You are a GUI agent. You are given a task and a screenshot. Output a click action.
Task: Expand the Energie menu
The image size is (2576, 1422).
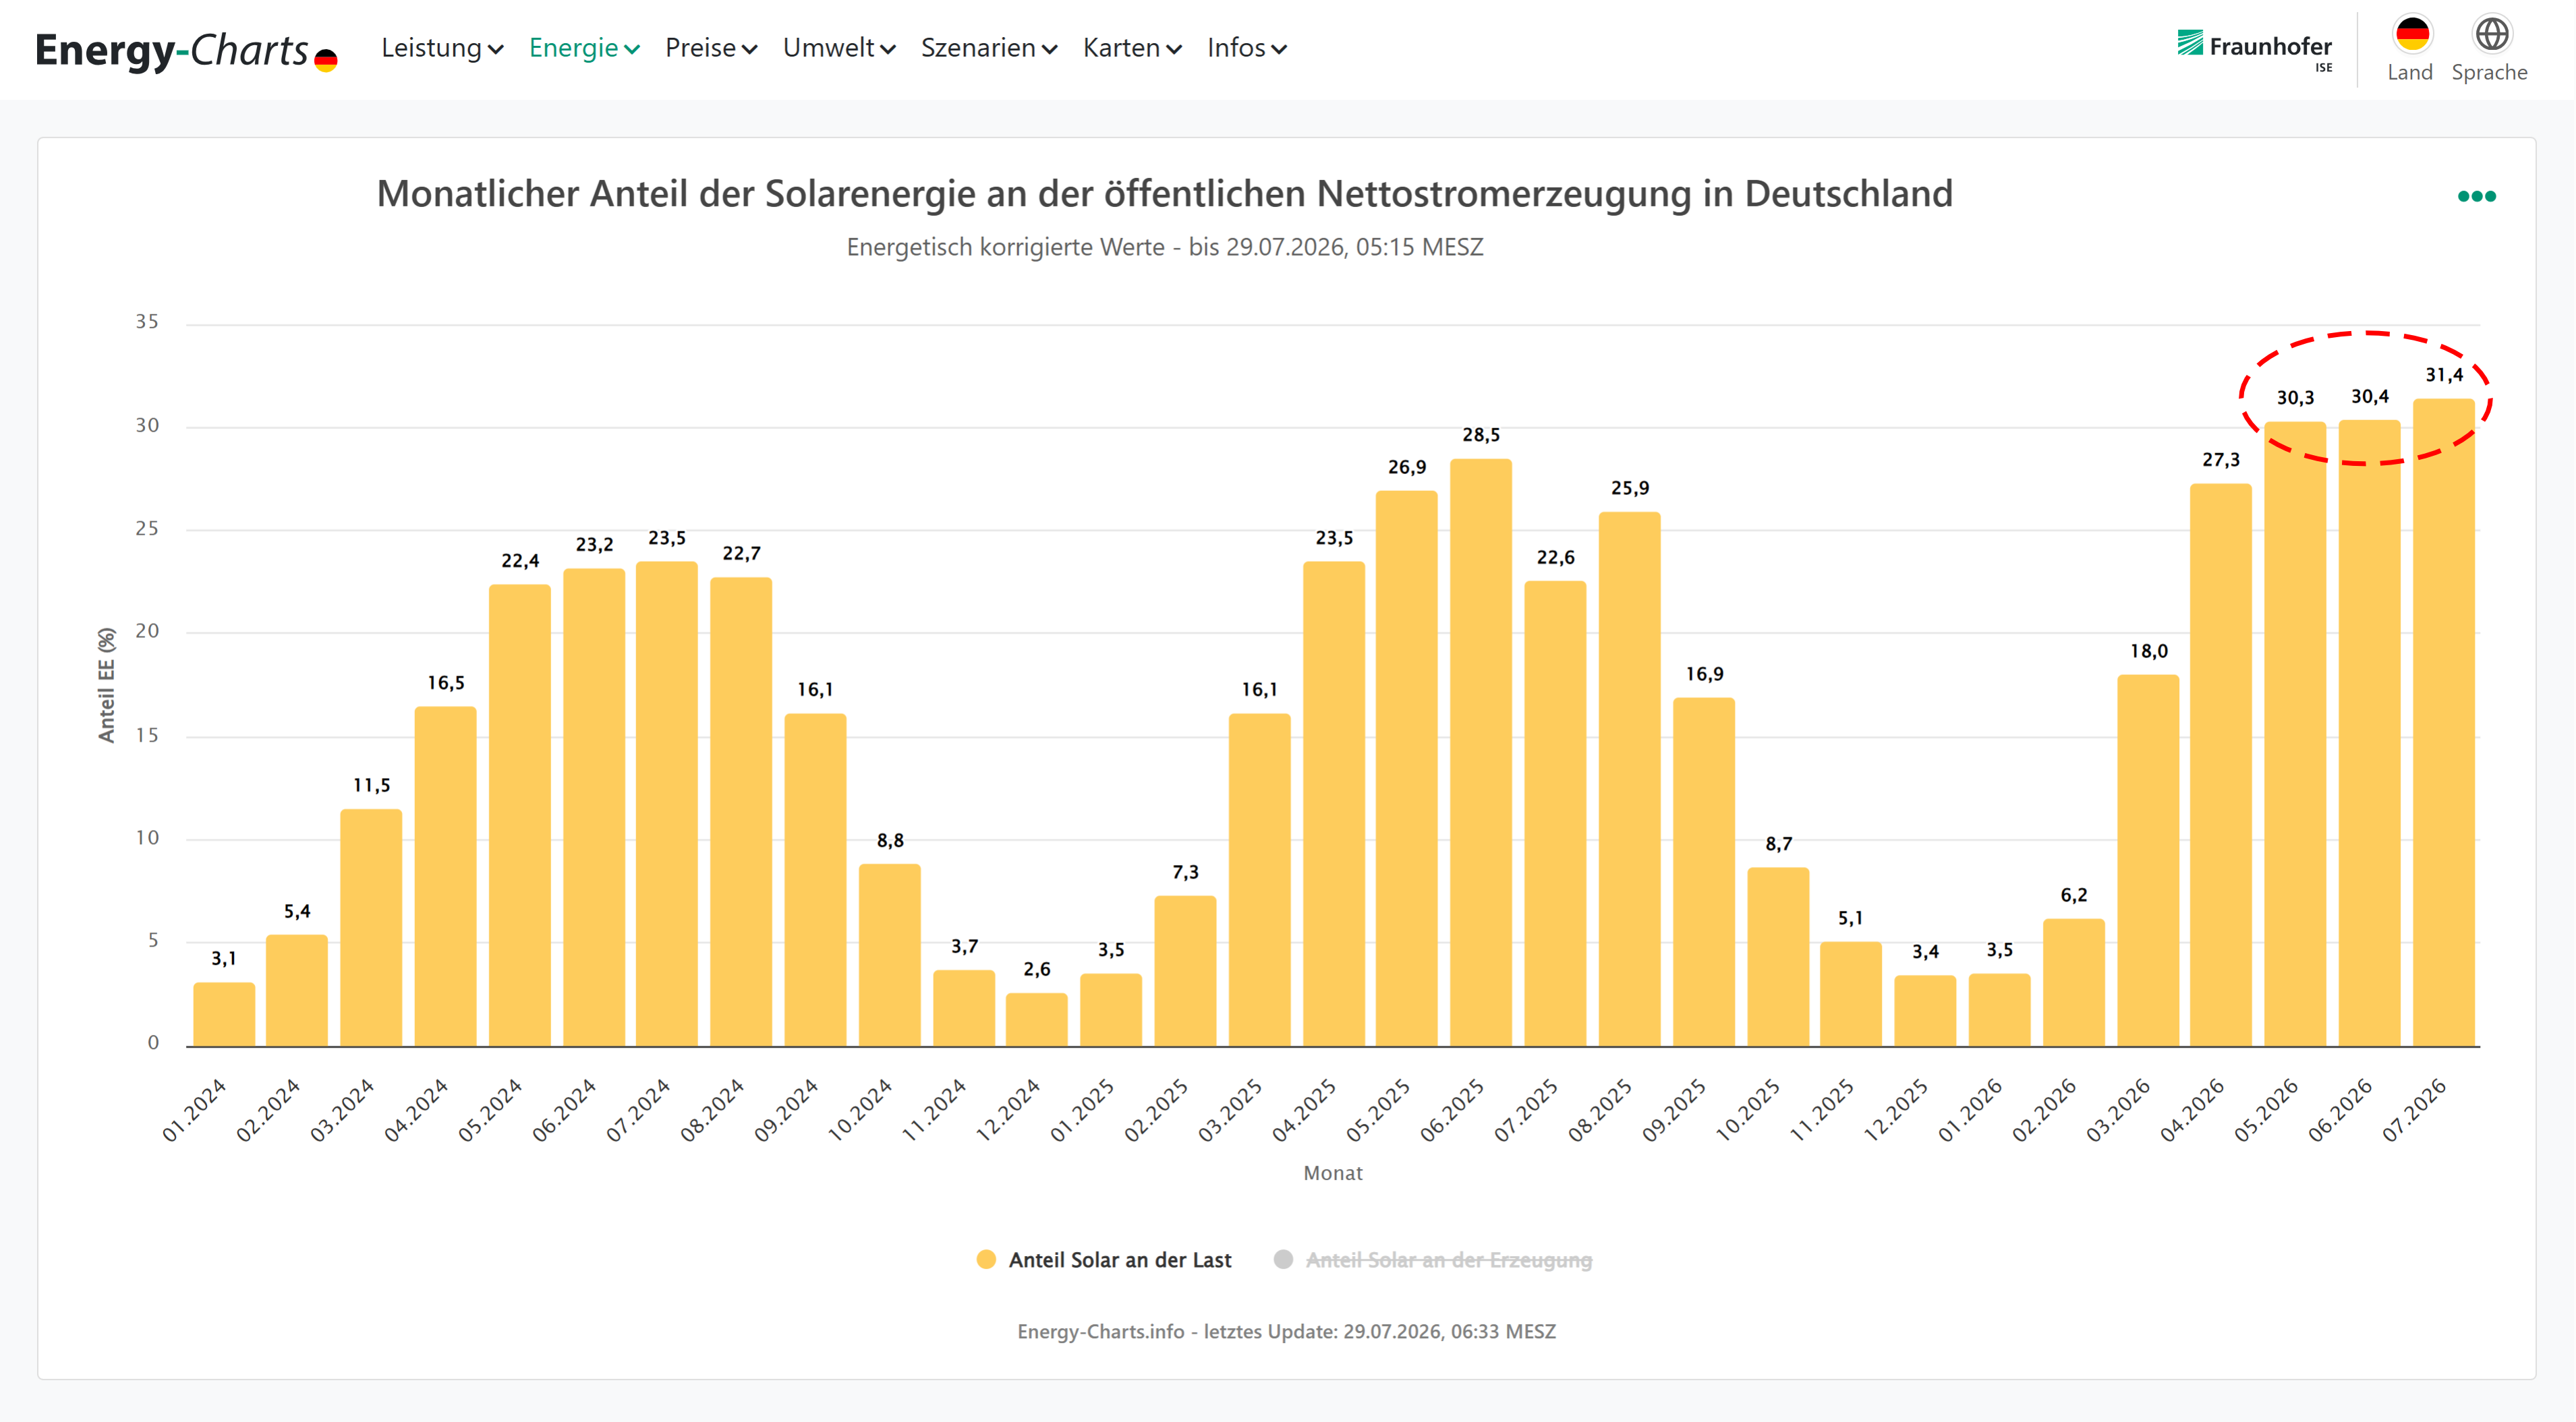click(x=584, y=48)
